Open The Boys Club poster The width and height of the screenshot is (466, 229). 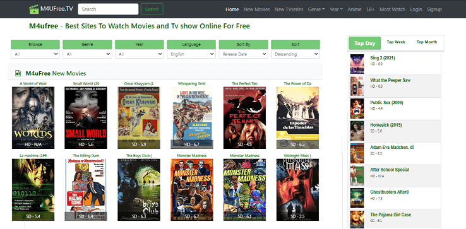click(x=139, y=190)
